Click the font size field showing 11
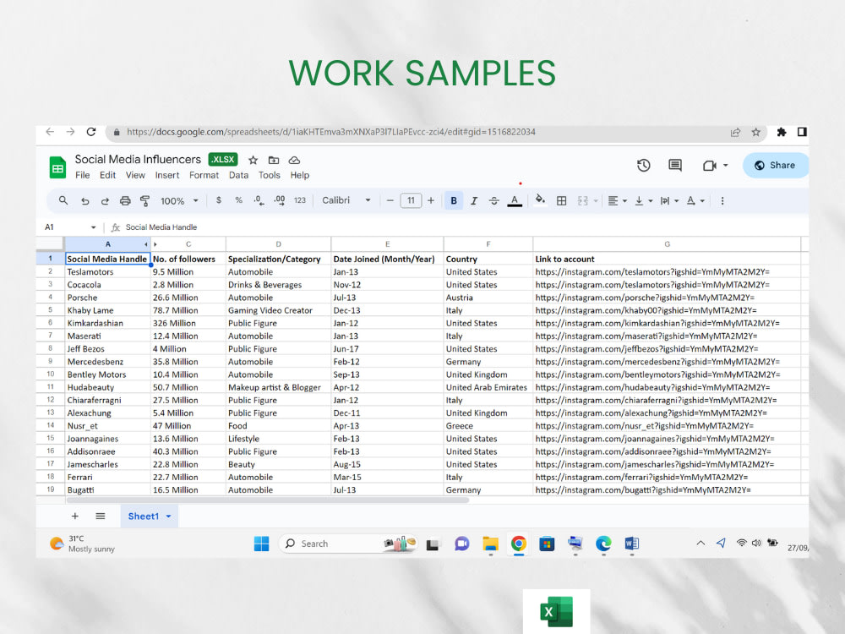Image resolution: width=845 pixels, height=634 pixels. pos(411,200)
